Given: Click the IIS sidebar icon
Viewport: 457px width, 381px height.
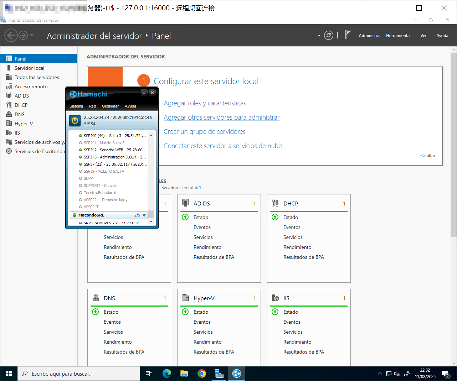Looking at the screenshot, I should tap(9, 132).
